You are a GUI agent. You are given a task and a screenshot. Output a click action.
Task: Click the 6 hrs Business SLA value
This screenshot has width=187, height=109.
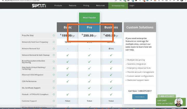(x=111, y=49)
